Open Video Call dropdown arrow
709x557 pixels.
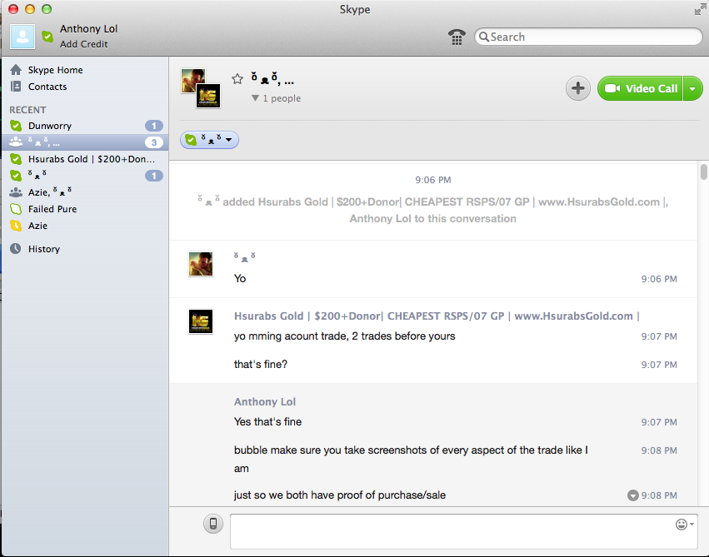click(692, 88)
